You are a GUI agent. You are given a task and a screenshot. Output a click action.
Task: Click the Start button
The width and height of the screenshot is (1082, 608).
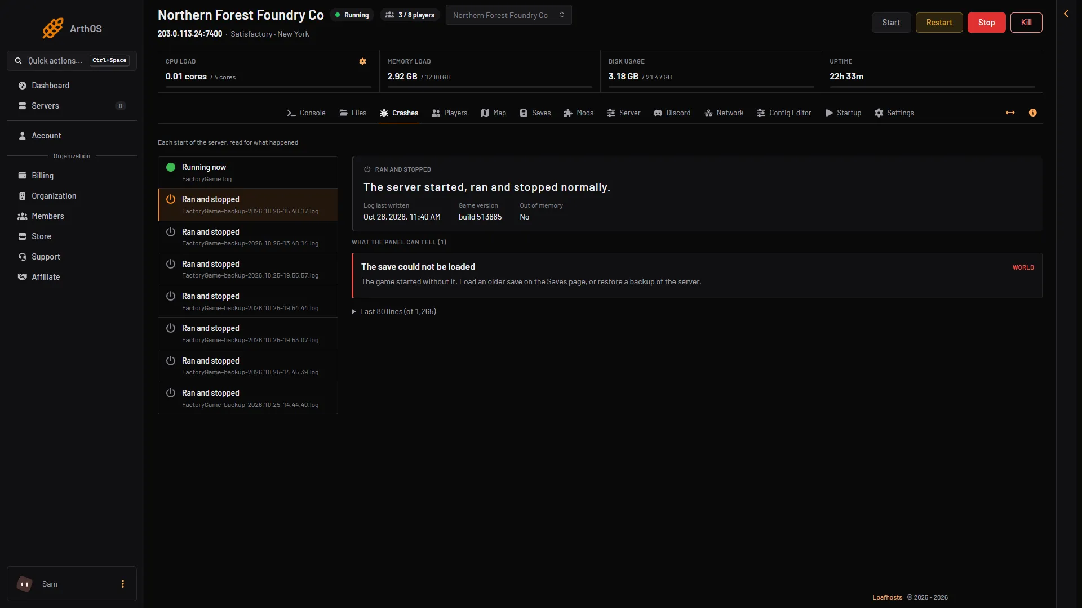891,23
